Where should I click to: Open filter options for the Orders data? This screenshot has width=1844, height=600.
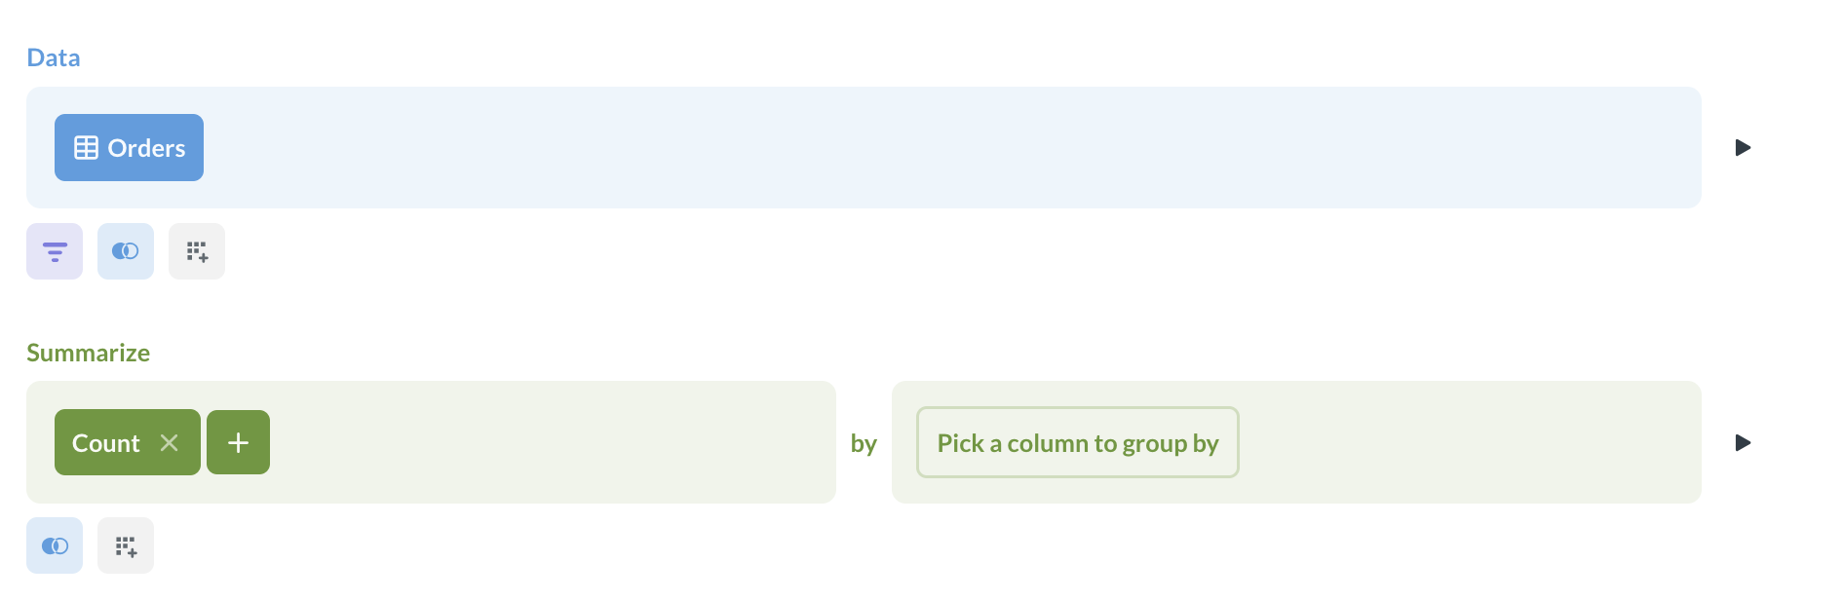coord(54,250)
